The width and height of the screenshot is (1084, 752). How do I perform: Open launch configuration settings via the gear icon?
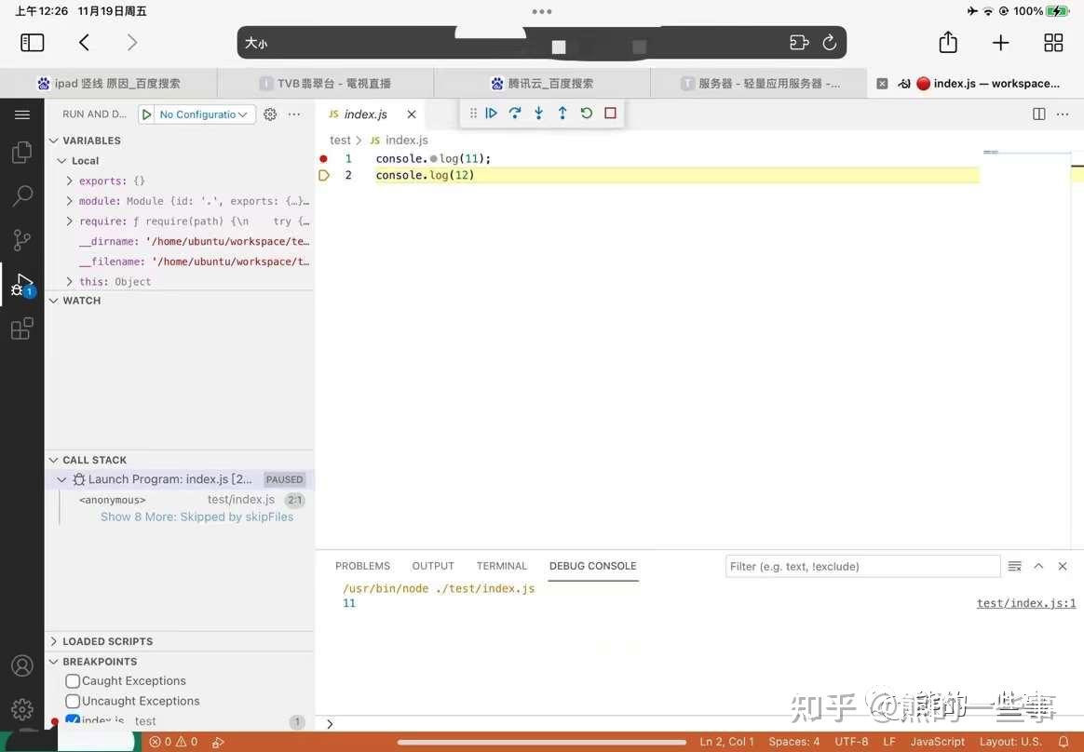click(269, 114)
